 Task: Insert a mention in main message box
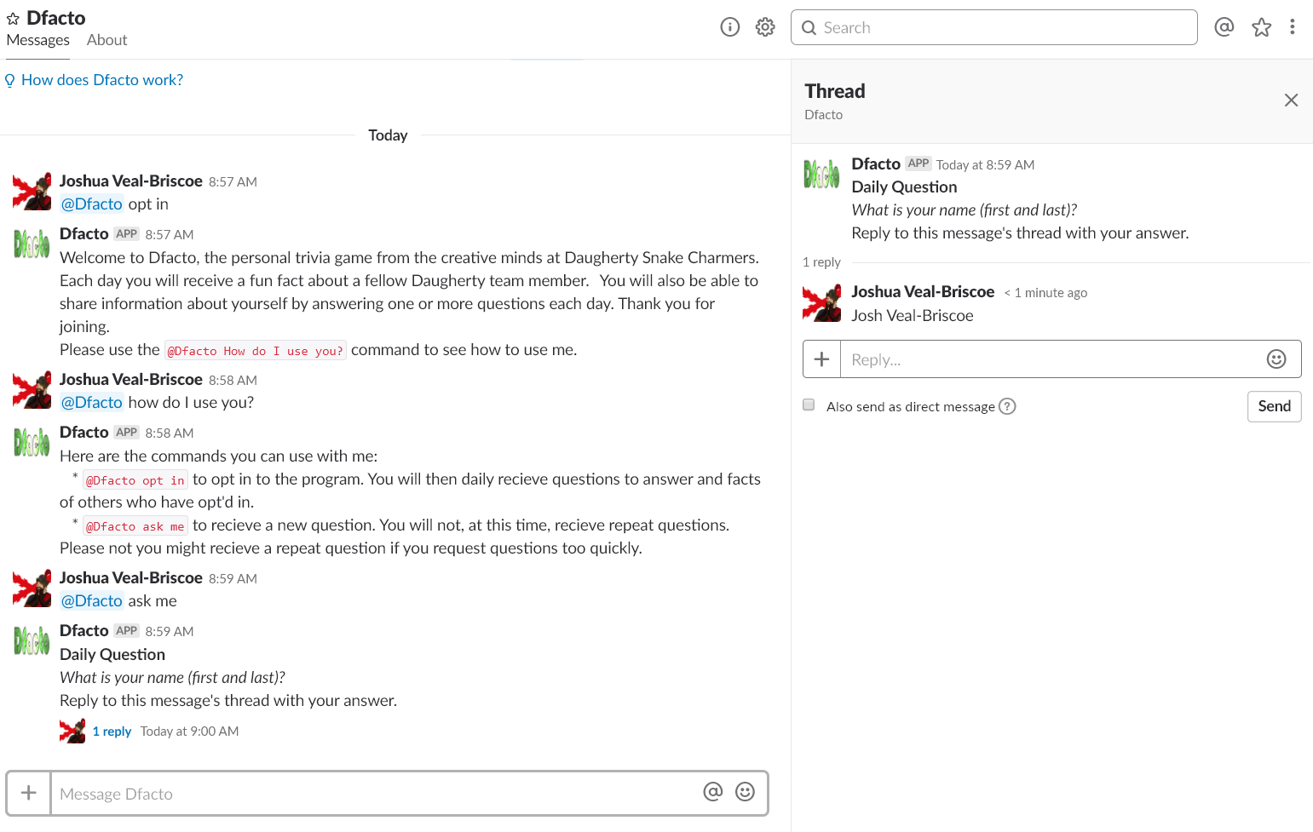point(712,793)
